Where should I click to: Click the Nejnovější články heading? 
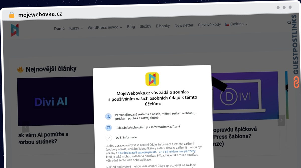pos(51,69)
